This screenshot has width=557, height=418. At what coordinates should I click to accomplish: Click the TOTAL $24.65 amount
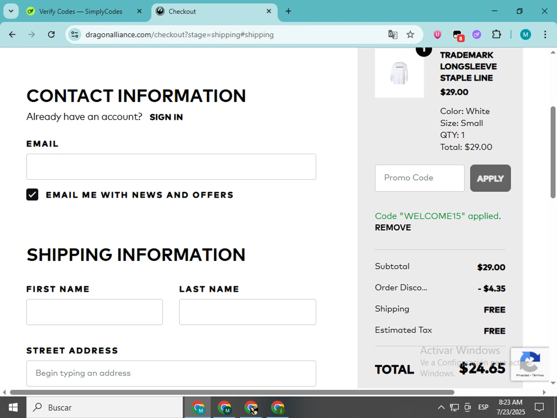pos(482,369)
